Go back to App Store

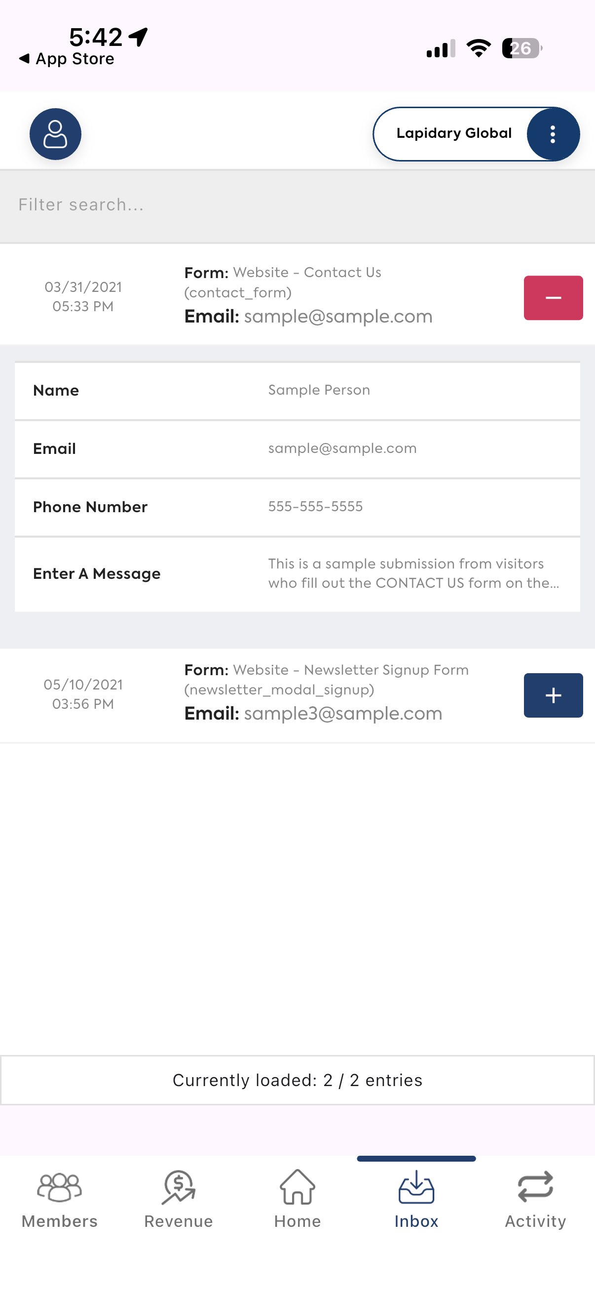[x=67, y=59]
